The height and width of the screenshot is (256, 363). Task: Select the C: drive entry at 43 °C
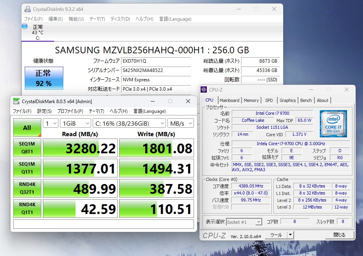coord(37,32)
